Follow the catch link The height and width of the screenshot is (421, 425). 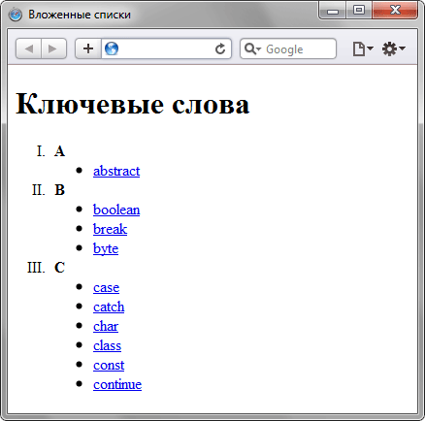click(x=109, y=307)
